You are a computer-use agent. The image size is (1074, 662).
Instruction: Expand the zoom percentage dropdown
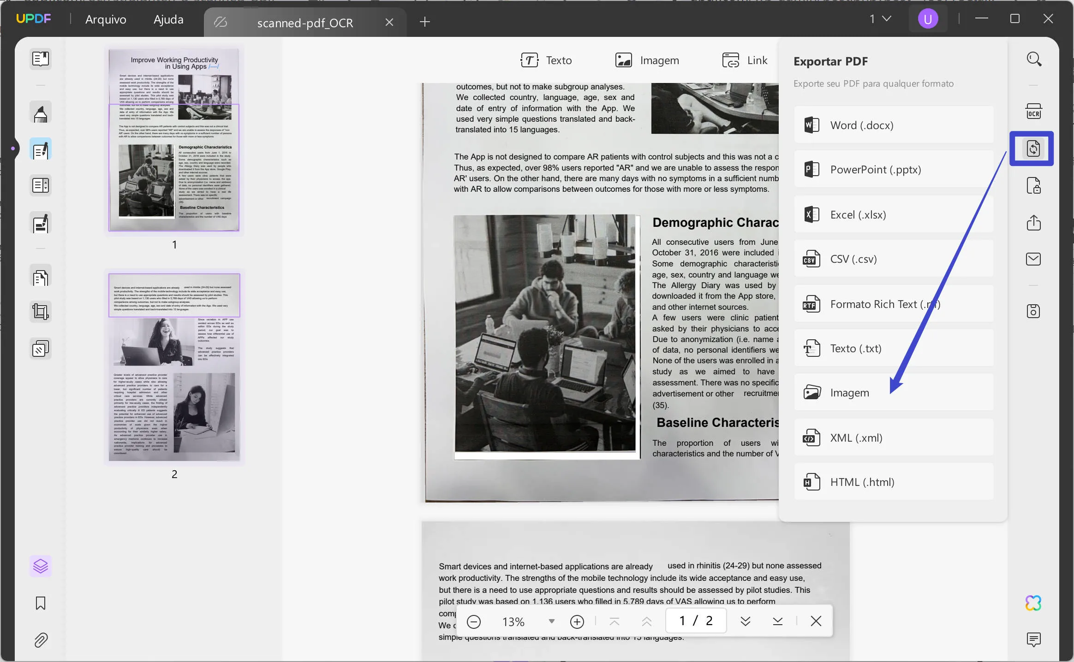(x=550, y=621)
